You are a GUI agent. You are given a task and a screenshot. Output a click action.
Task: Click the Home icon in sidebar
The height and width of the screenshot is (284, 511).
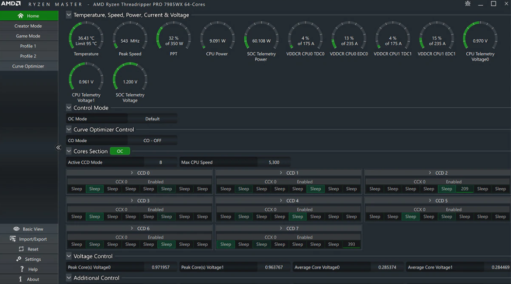[x=20, y=16]
